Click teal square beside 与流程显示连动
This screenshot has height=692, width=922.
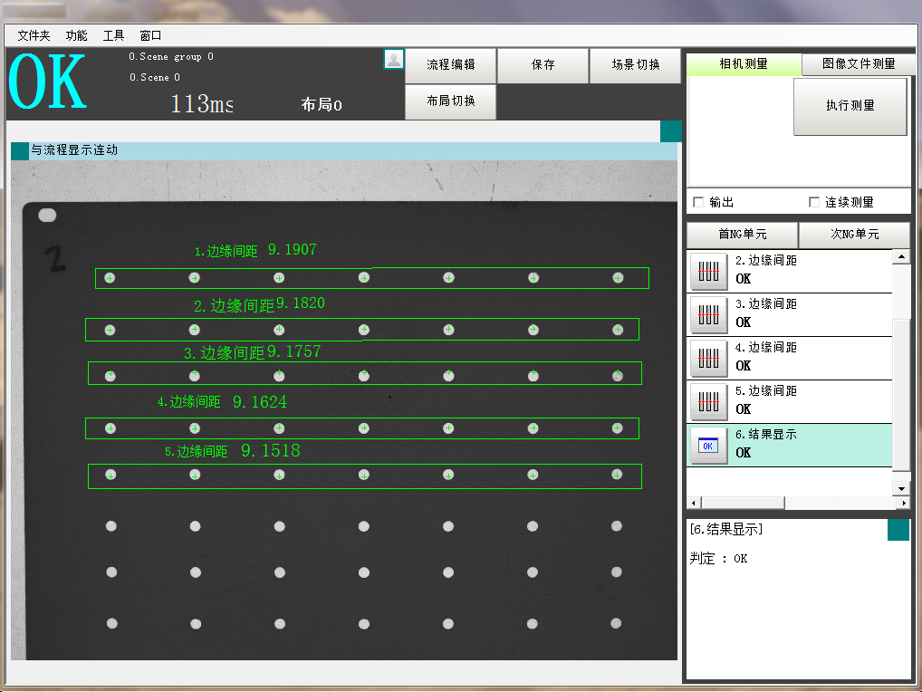point(20,151)
